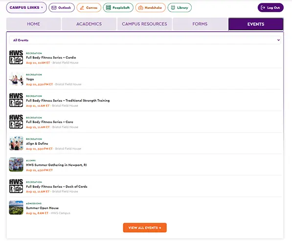
Task: Click the Handshake briefcase icon
Action: [140, 8]
